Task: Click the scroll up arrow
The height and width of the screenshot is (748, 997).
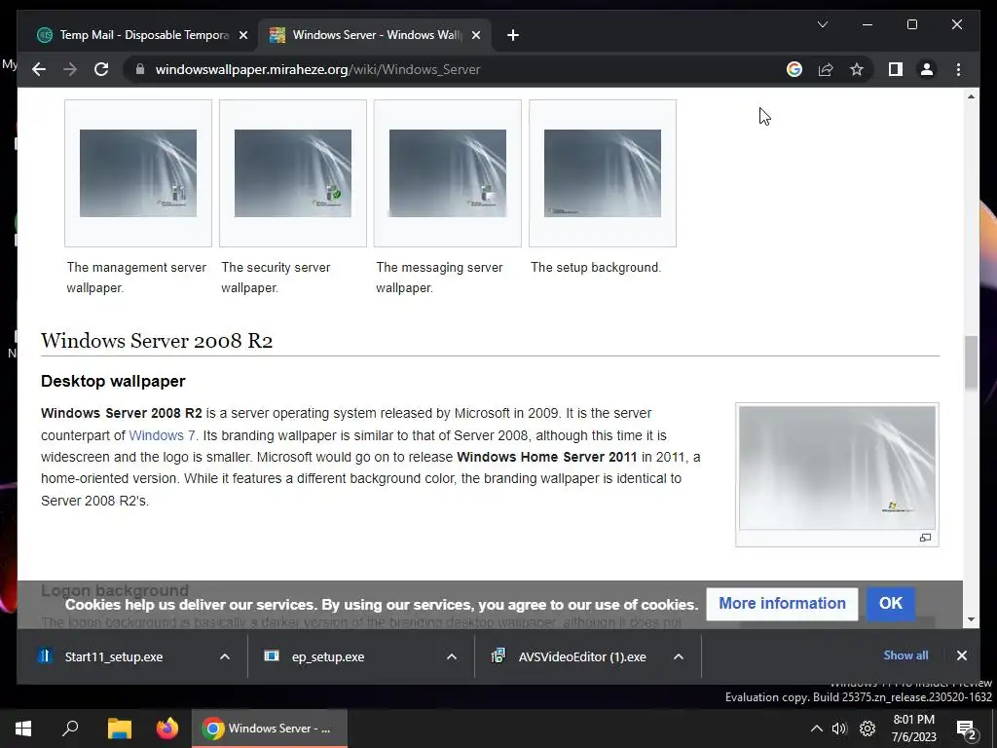Action: (x=971, y=96)
